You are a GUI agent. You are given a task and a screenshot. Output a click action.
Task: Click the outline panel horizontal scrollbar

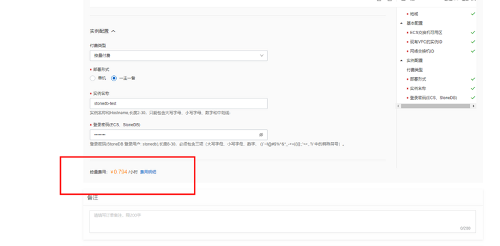click(435, 106)
